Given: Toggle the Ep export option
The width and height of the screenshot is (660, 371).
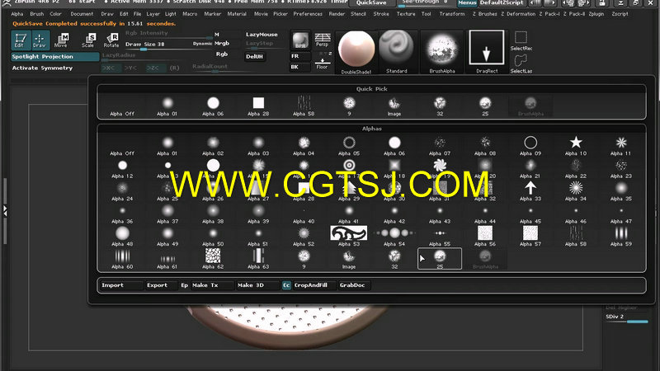Looking at the screenshot, I should pyautogui.click(x=184, y=285).
